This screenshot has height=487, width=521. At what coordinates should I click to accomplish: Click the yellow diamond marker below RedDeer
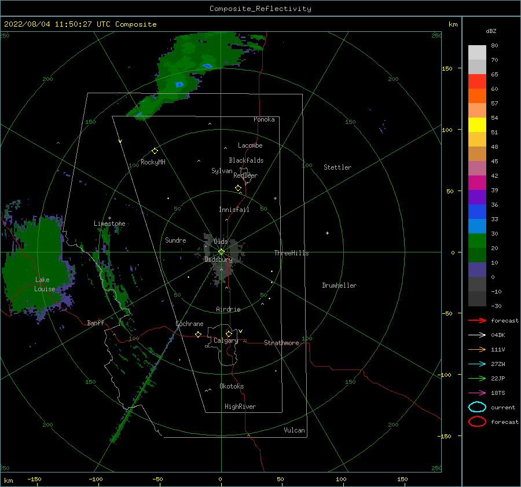click(238, 188)
